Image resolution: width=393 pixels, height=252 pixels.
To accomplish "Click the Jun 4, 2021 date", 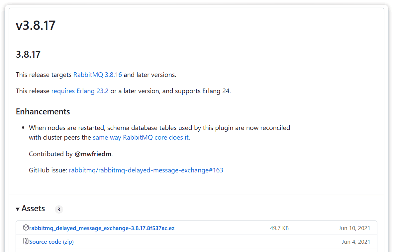I will coord(356,242).
